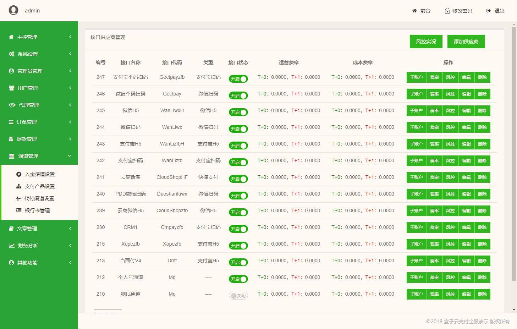Click the 风控实况 button
Screen dimensions: 517x329
[426, 42]
